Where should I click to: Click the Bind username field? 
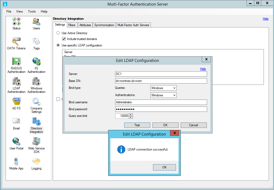click(x=161, y=102)
